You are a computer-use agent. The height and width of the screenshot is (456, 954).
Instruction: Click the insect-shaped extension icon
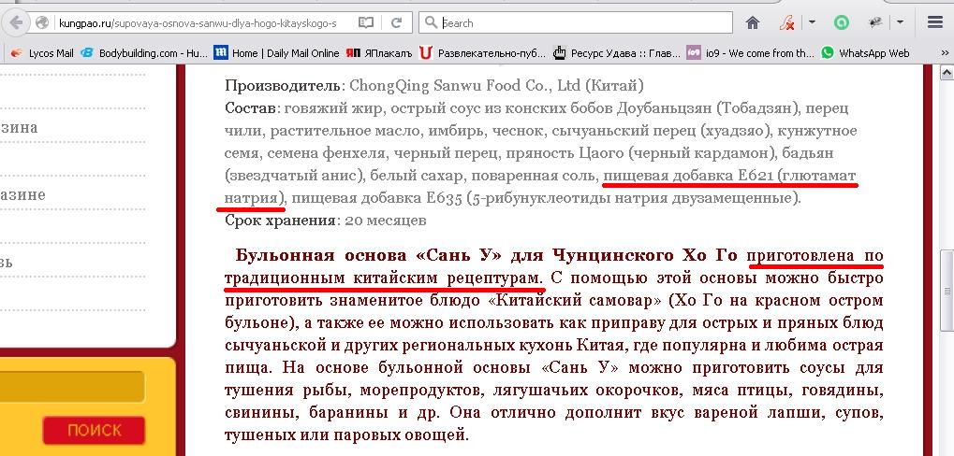(x=875, y=23)
